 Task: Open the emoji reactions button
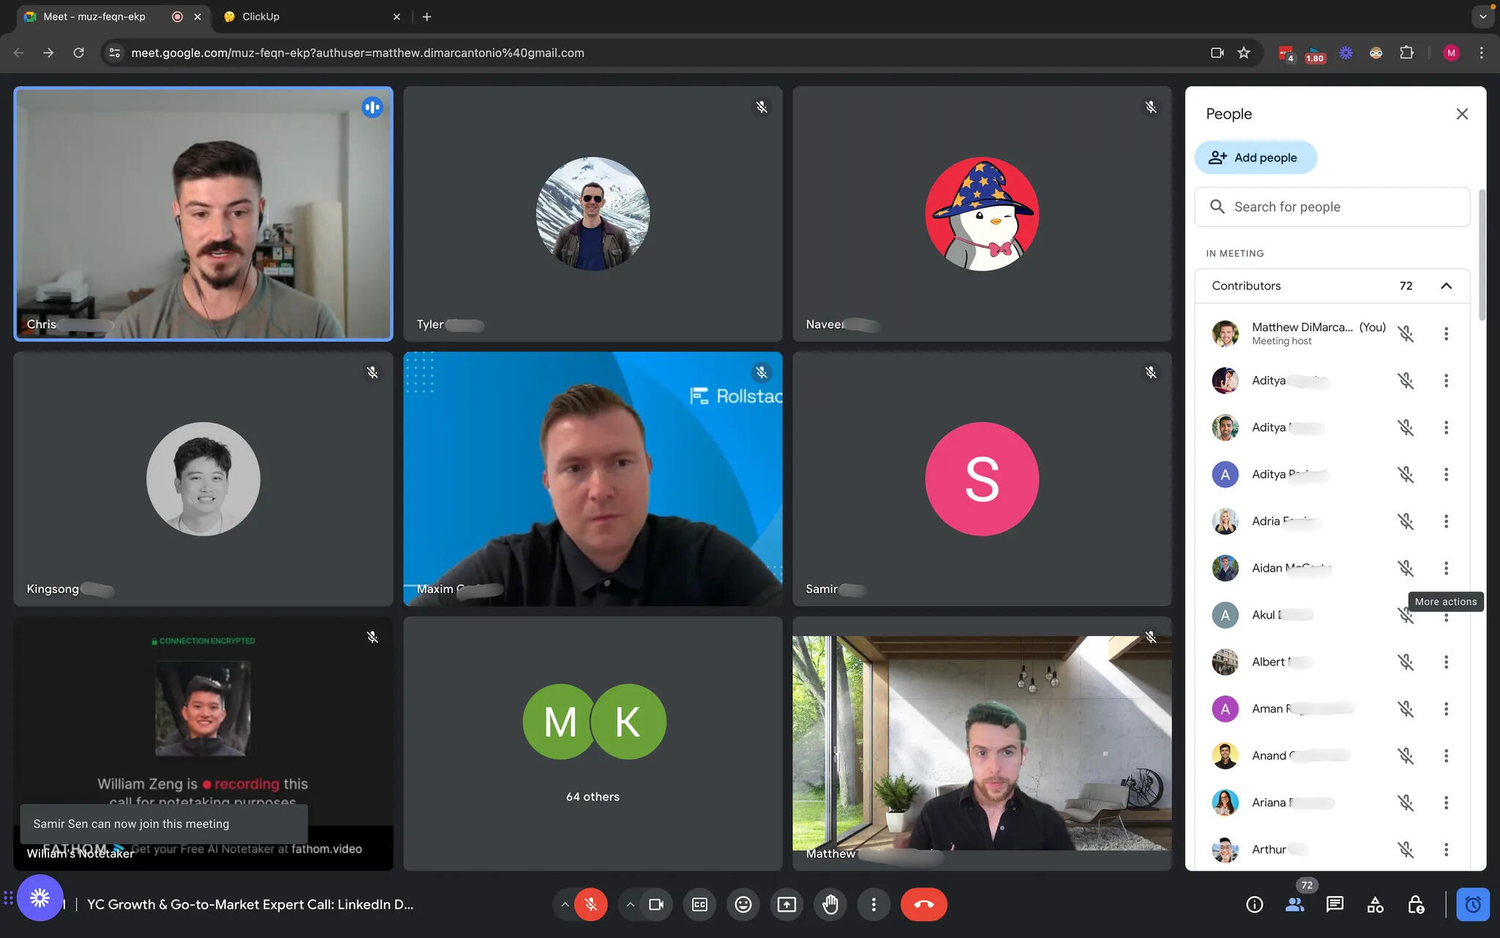tap(743, 904)
